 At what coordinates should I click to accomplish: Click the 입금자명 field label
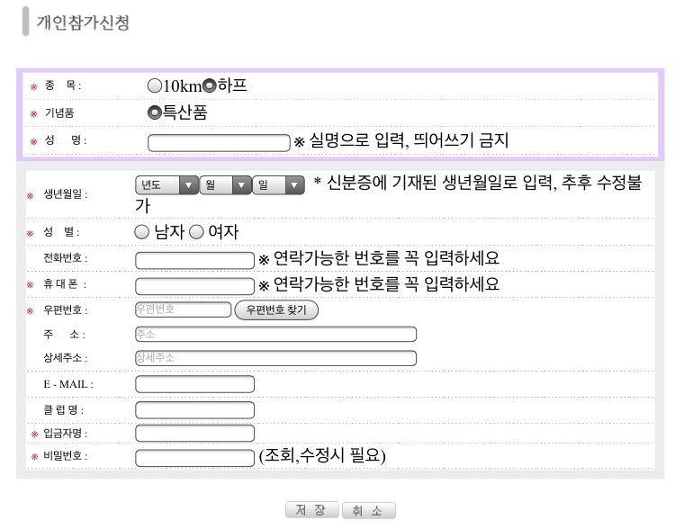point(65,434)
